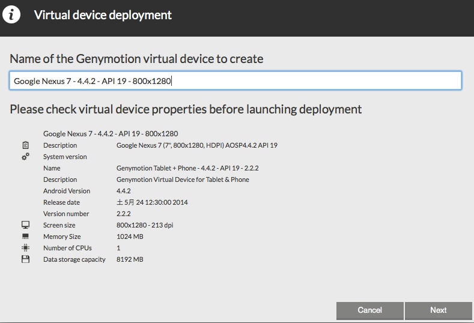Click the Screen size label

59,225
